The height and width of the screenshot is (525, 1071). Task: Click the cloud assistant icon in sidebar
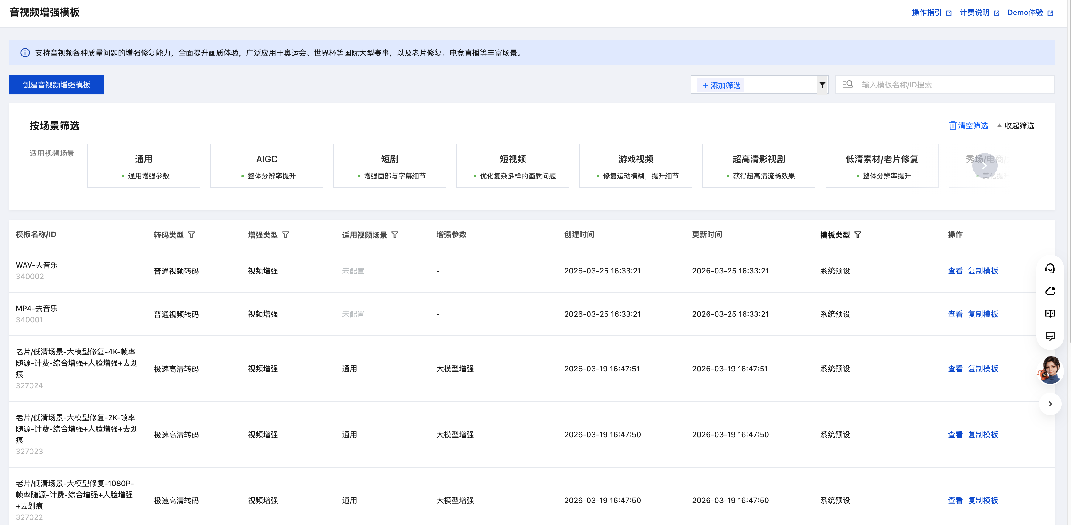(1050, 291)
